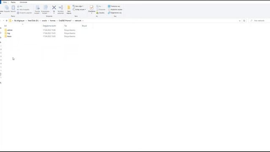Open the address bar history dropdown
This screenshot has width=270, height=152.
(240, 21)
